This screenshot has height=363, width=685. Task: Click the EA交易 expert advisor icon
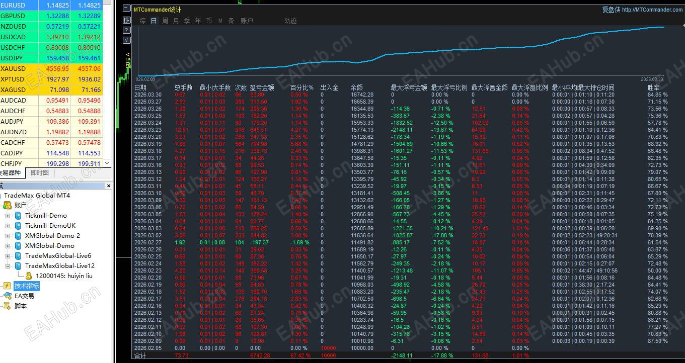[x=7, y=296]
